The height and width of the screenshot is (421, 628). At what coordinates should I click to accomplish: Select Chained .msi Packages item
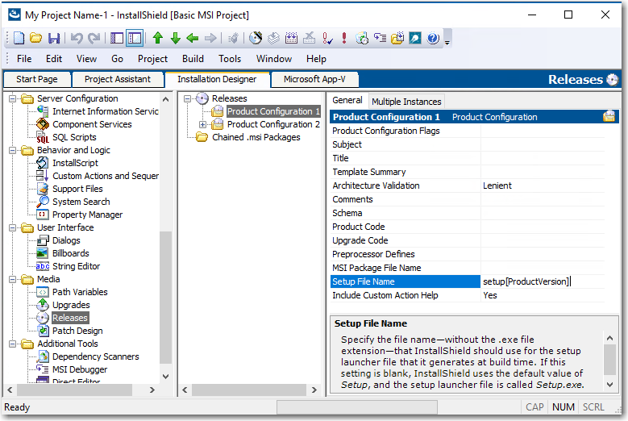(256, 137)
